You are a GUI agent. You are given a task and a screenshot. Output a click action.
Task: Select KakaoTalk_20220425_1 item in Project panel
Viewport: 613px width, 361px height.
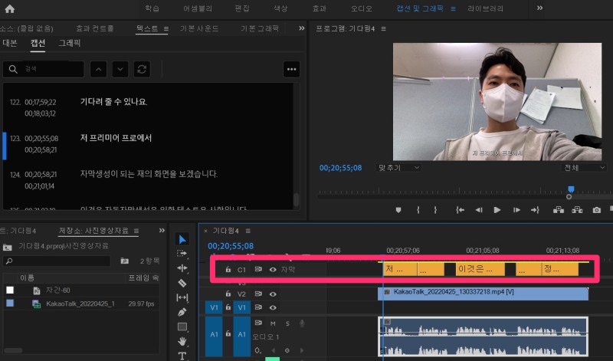point(80,304)
